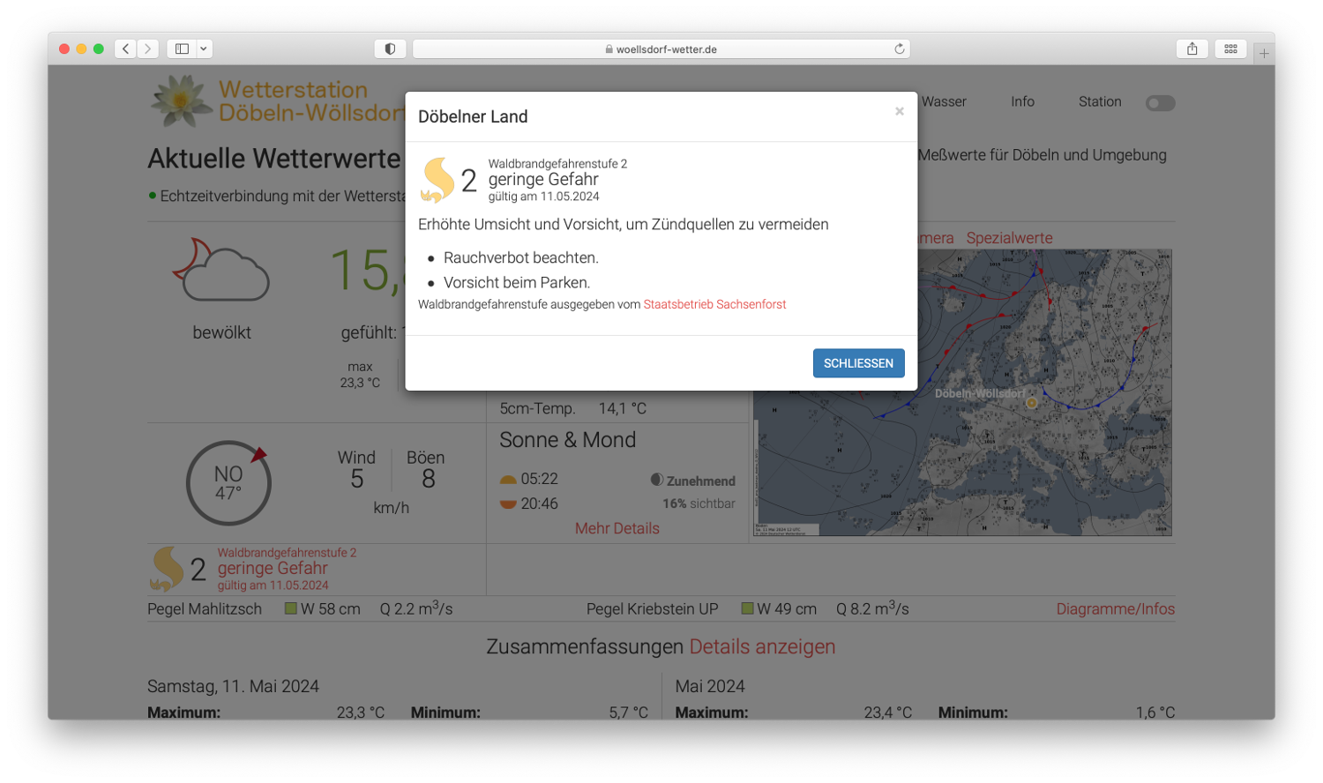Switch to the Spezialwerte tab
1323x783 pixels.
pyautogui.click(x=1009, y=238)
